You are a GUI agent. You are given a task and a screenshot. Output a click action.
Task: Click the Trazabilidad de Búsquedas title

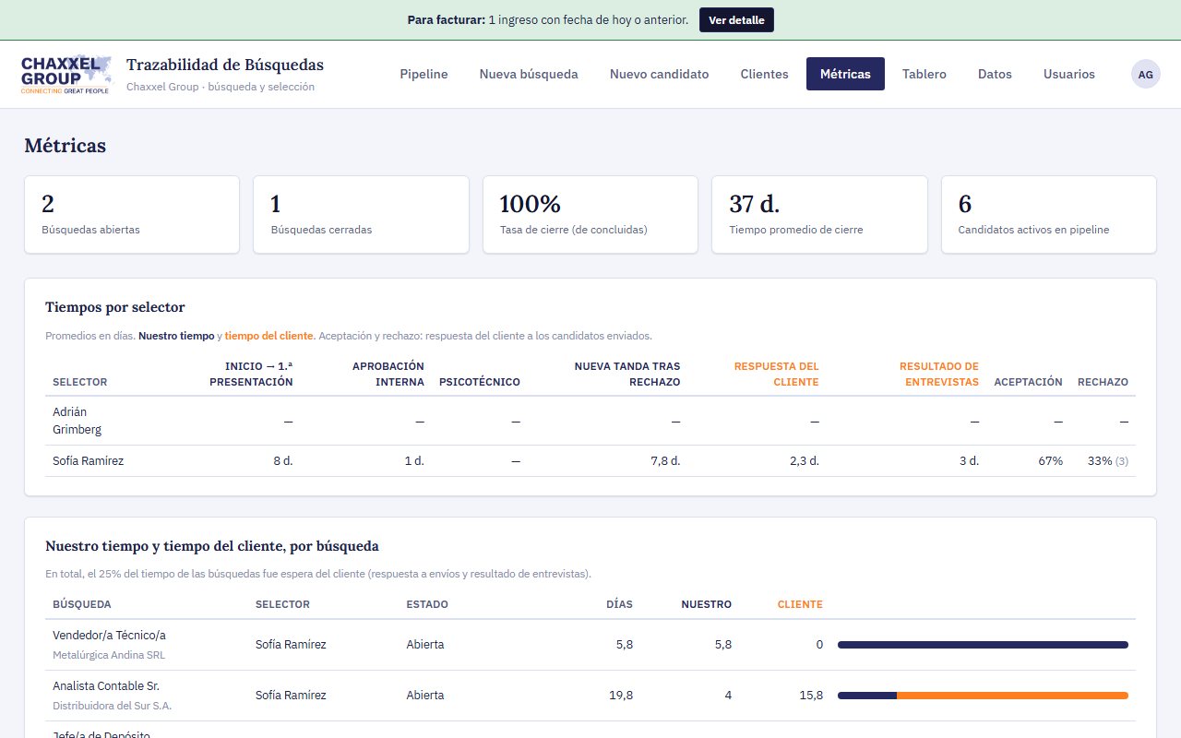click(225, 65)
